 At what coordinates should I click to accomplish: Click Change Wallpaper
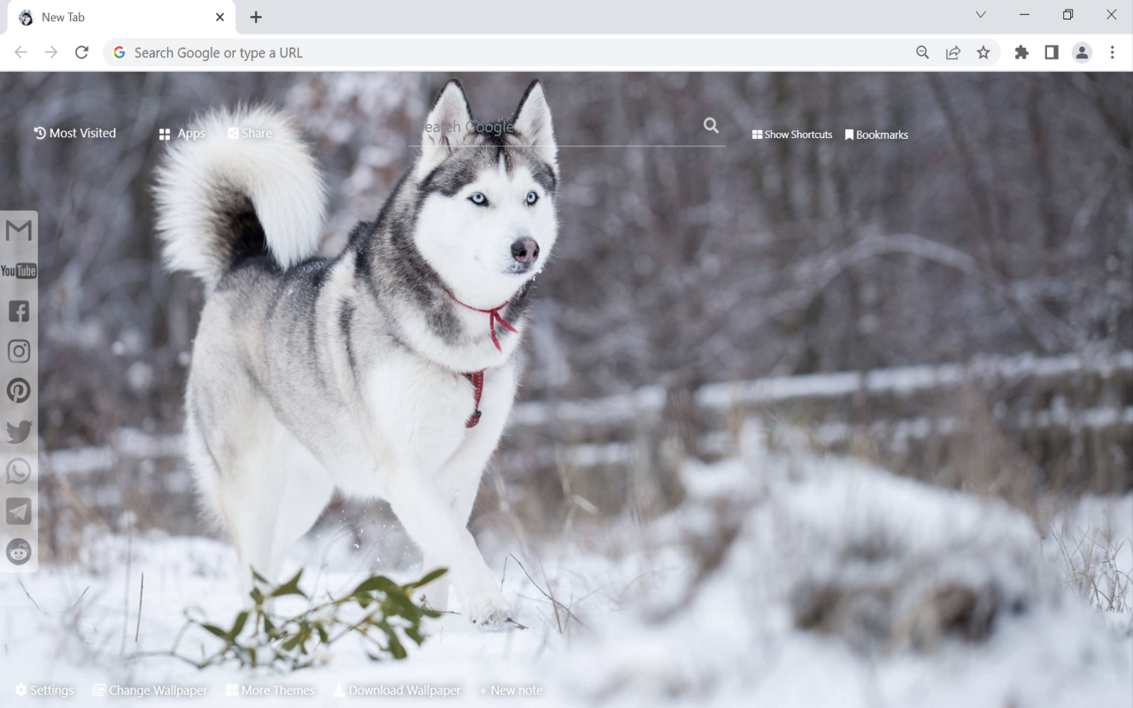pyautogui.click(x=150, y=690)
